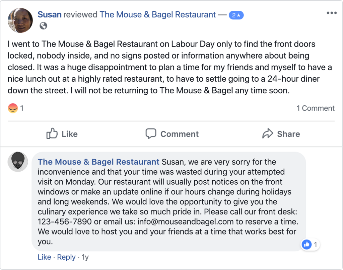
Task: Open The Mouse & Bagel Restaurant header link
Action: 158,14
